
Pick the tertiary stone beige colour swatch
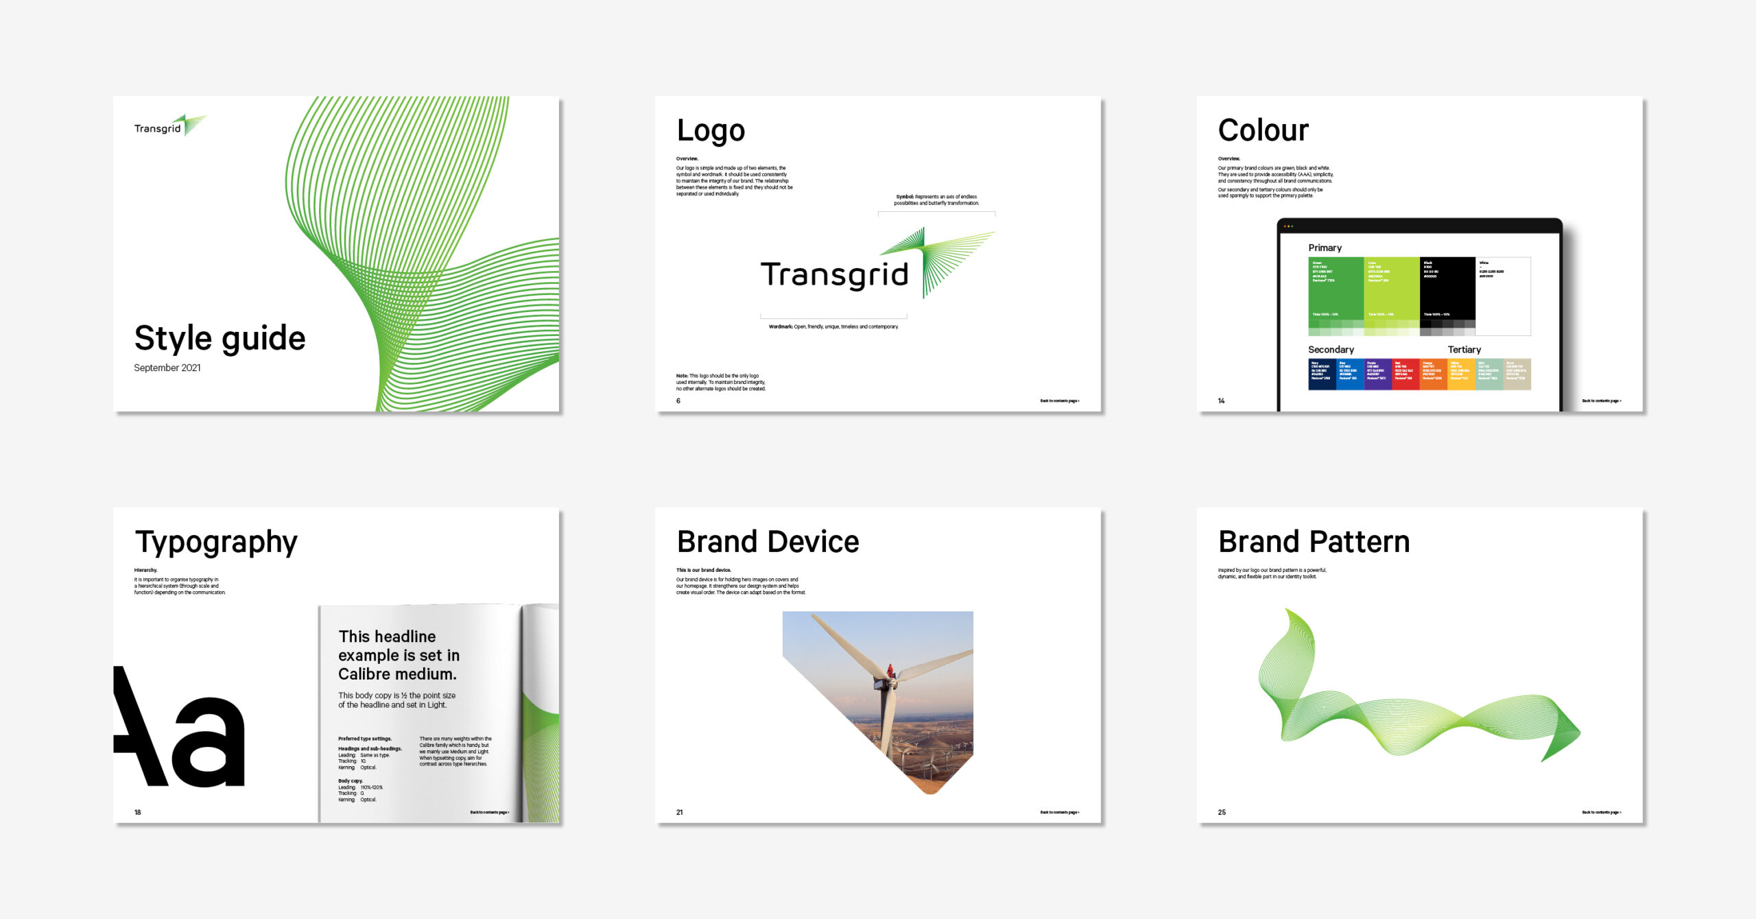(1517, 374)
